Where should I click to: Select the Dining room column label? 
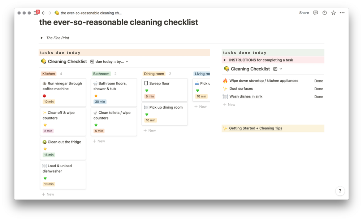(154, 74)
